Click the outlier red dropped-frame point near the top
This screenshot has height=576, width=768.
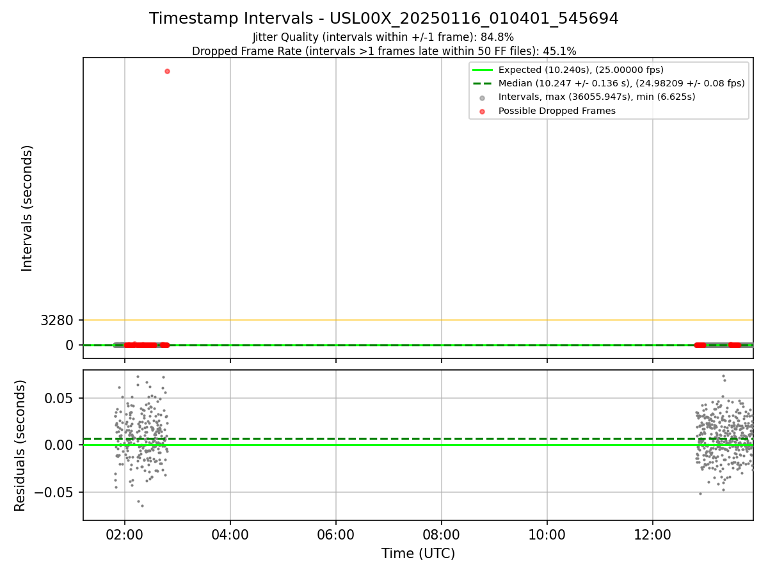point(167,71)
